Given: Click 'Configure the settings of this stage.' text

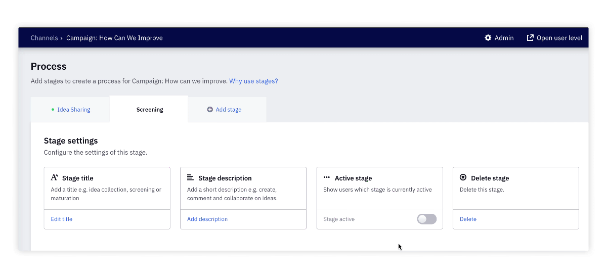Looking at the screenshot, I should (96, 152).
